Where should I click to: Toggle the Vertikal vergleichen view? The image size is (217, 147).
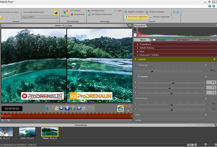(160, 16)
